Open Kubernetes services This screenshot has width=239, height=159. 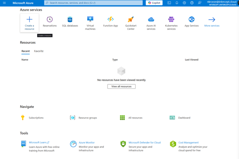[x=171, y=23]
